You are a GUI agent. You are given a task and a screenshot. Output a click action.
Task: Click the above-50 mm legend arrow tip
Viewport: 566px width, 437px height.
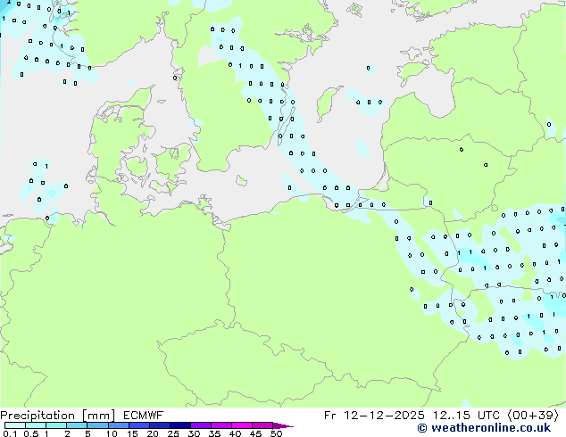click(283, 425)
